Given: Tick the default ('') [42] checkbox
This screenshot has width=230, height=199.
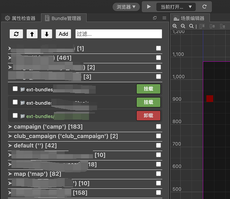Looking at the screenshot, I should tap(158, 145).
